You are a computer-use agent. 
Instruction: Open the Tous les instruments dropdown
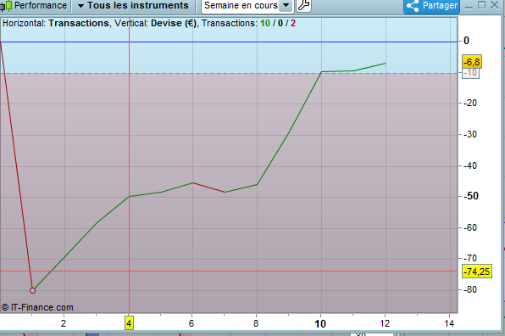click(134, 5)
